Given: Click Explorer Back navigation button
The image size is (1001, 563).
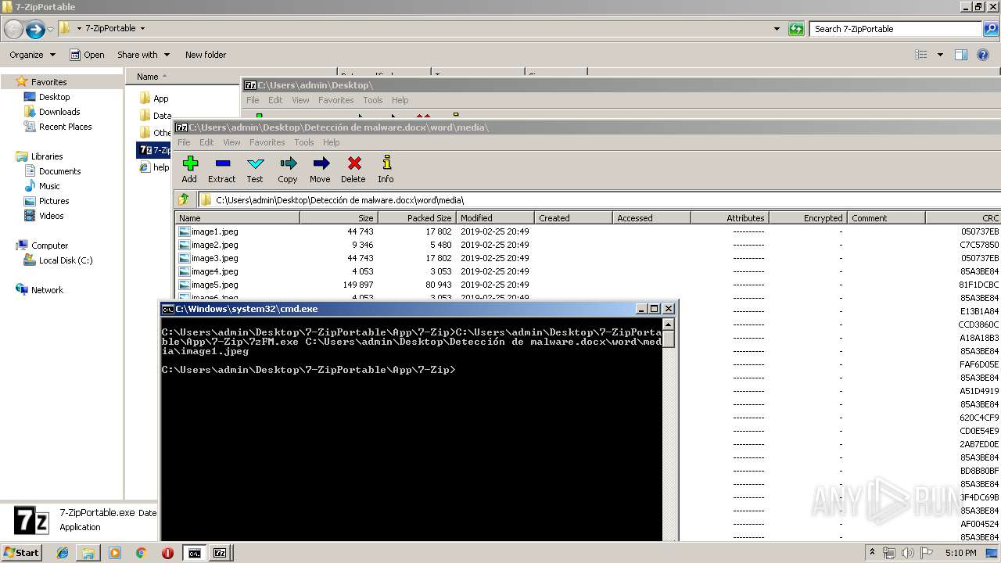Looking at the screenshot, I should click(x=14, y=29).
